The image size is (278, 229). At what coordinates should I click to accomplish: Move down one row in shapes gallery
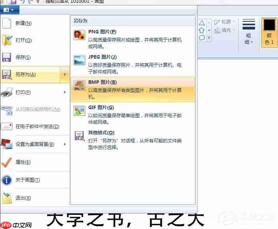pos(209,30)
